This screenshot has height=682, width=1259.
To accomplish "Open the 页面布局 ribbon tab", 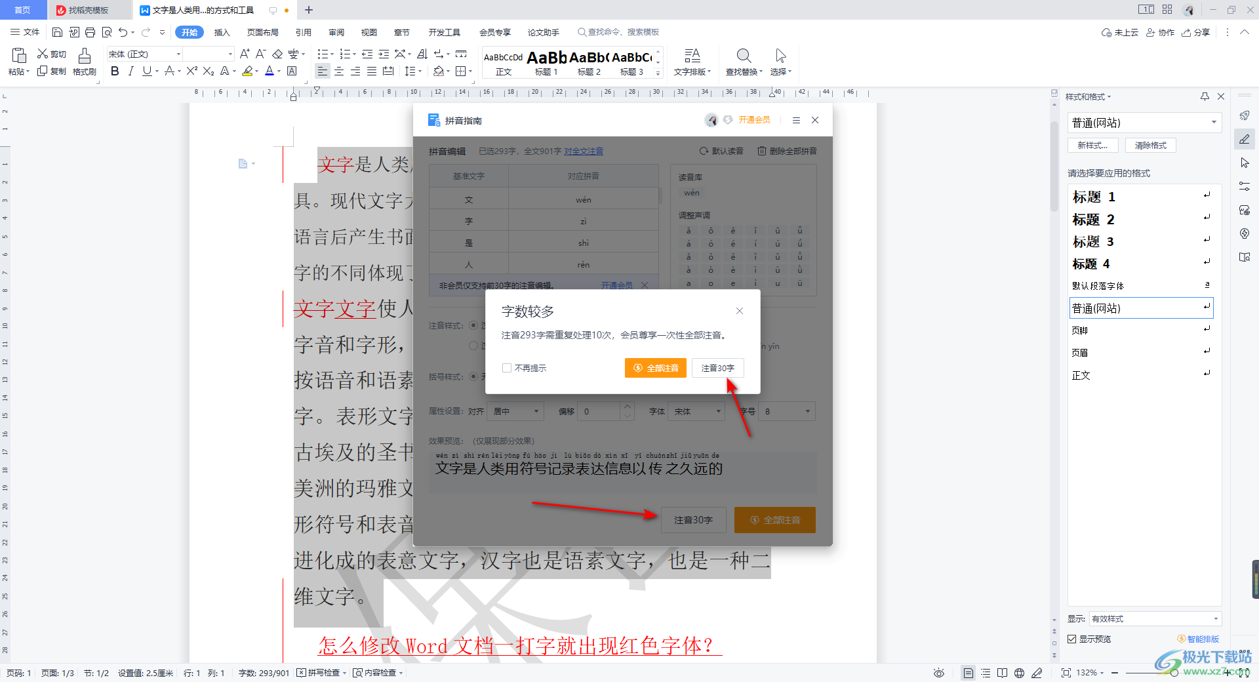I will click(263, 32).
